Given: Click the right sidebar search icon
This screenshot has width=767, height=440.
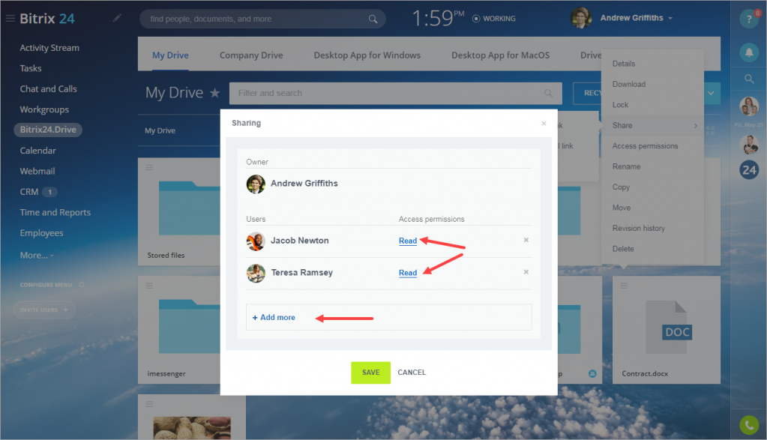Looking at the screenshot, I should 749,79.
